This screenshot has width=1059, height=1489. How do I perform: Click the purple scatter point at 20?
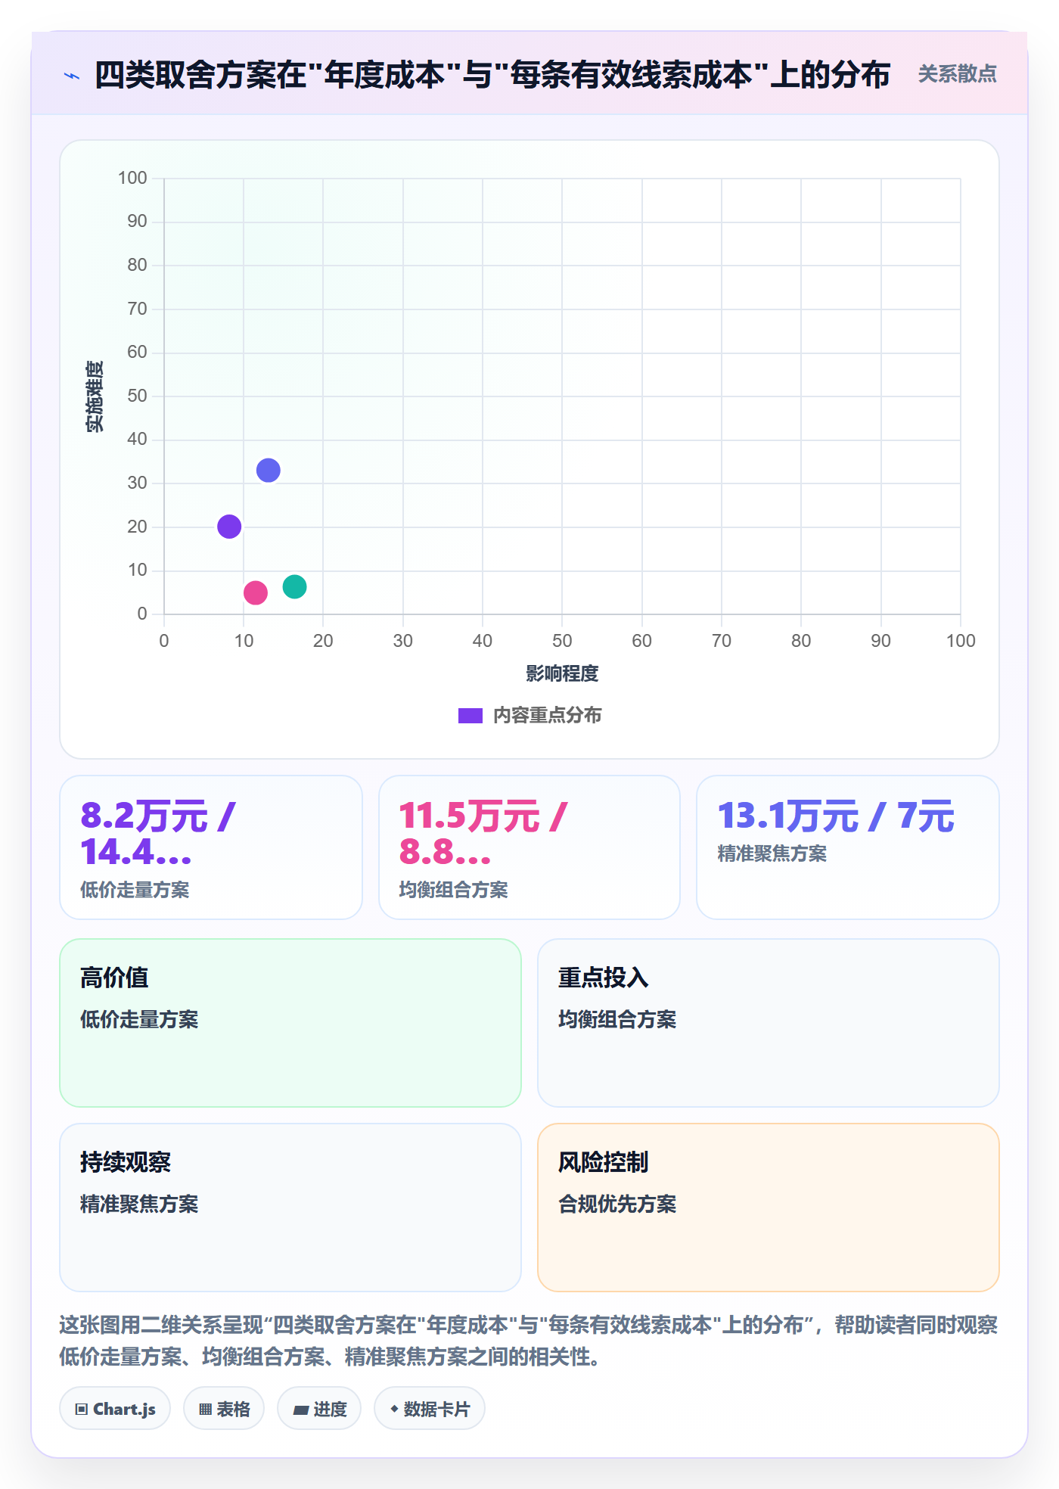[229, 527]
